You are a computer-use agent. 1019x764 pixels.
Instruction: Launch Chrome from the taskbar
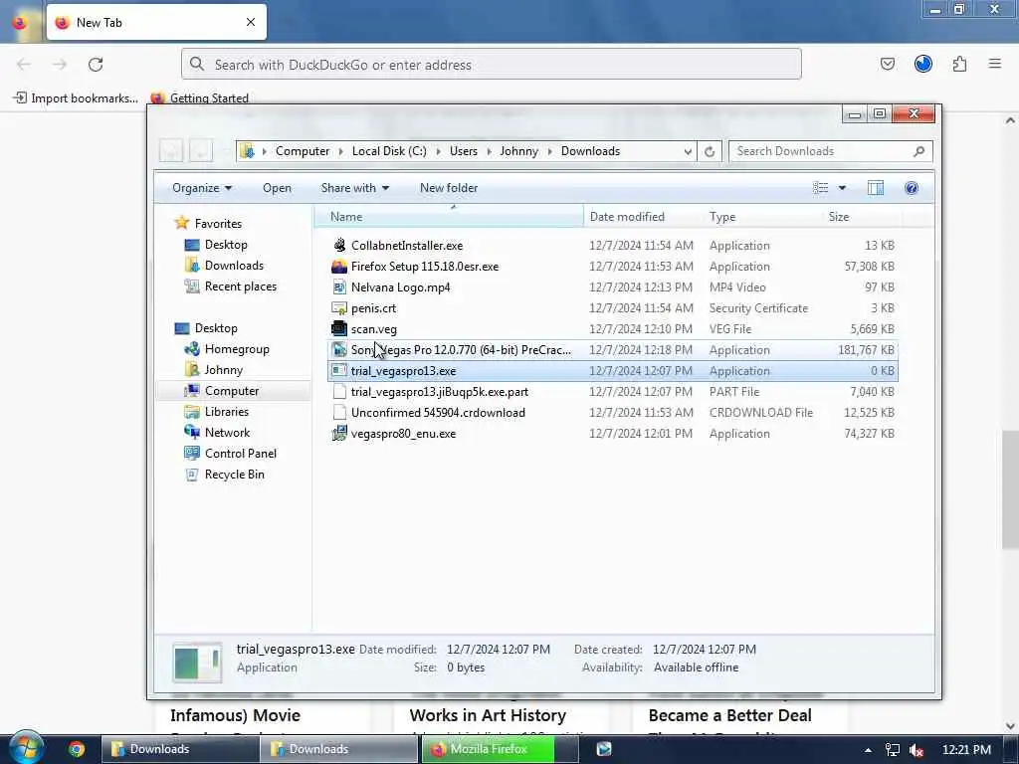77,749
